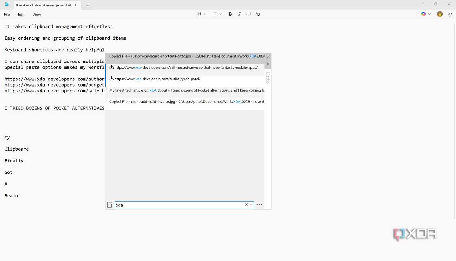Screen dimensions: 456x261
Task: Open Ditto's three-dot options menu
Action: (259, 205)
